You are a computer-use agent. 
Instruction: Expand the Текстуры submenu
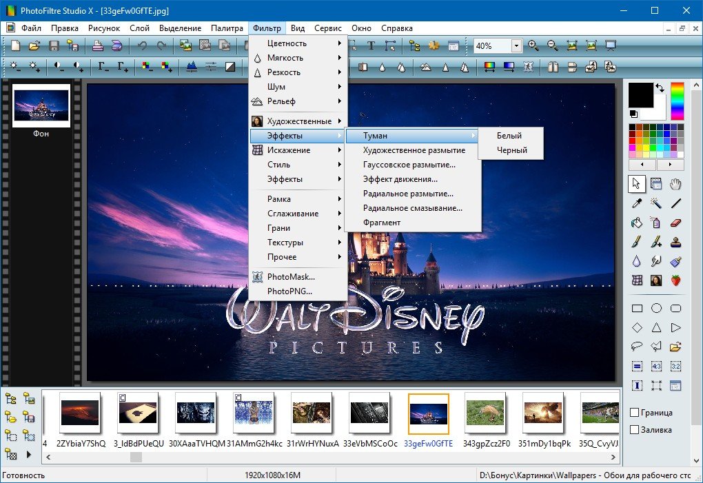(x=298, y=243)
